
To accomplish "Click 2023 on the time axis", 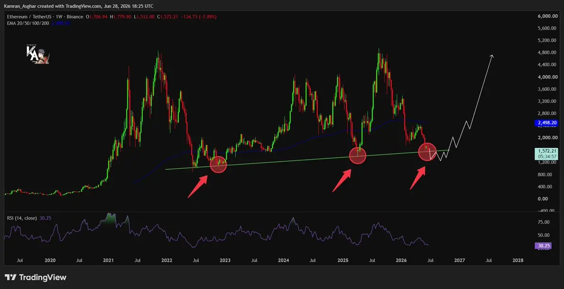I will (x=225, y=260).
